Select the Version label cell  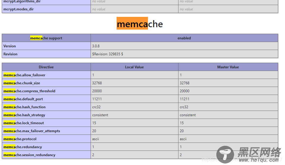click(46, 46)
